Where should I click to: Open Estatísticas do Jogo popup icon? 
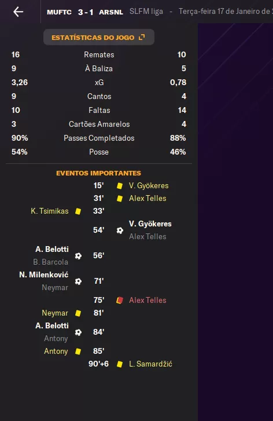pos(142,37)
